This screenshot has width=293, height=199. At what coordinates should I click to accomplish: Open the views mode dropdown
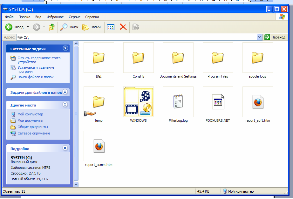(116, 27)
